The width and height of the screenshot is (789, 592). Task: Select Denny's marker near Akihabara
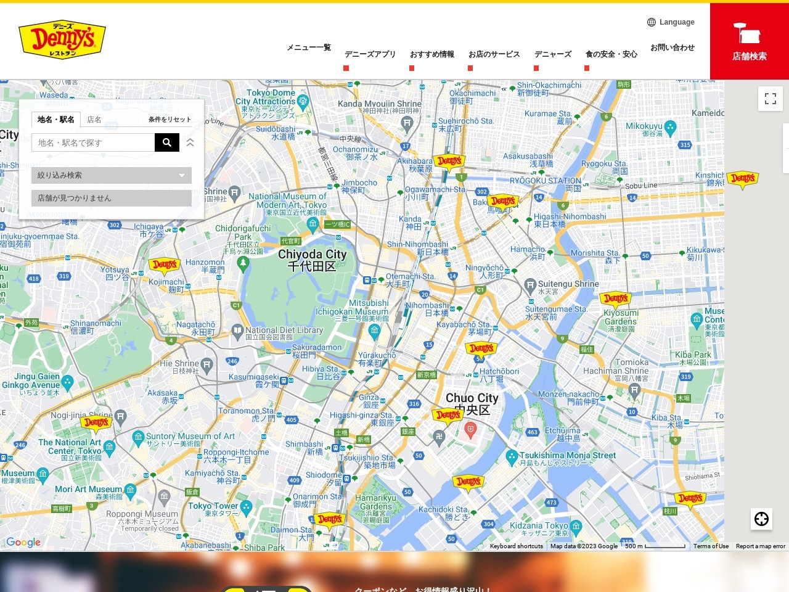[449, 162]
